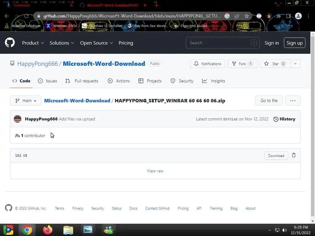
Task: Open the three-dots more options menu
Action: tap(293, 100)
